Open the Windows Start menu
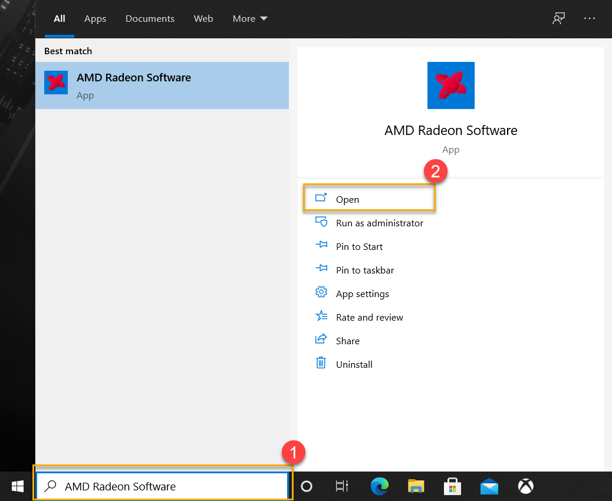612x501 pixels. pos(18,486)
